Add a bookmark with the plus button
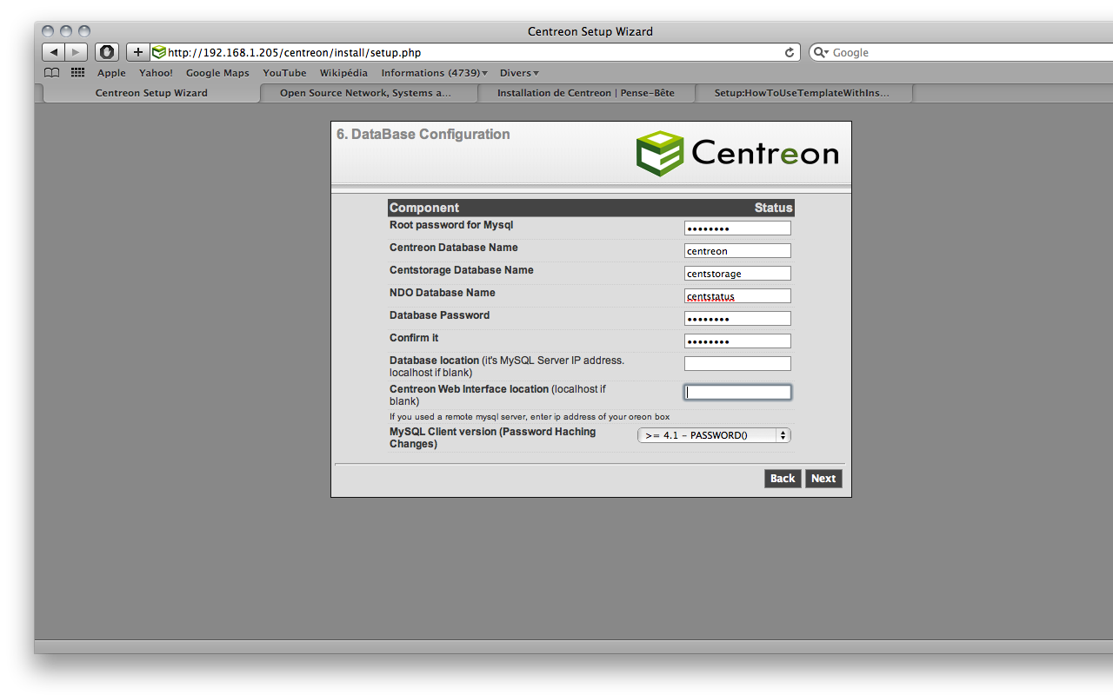The width and height of the screenshot is (1113, 695). pyautogui.click(x=137, y=52)
